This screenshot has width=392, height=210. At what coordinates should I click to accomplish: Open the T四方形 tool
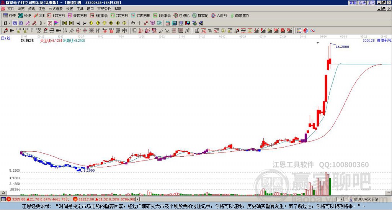coord(119,15)
